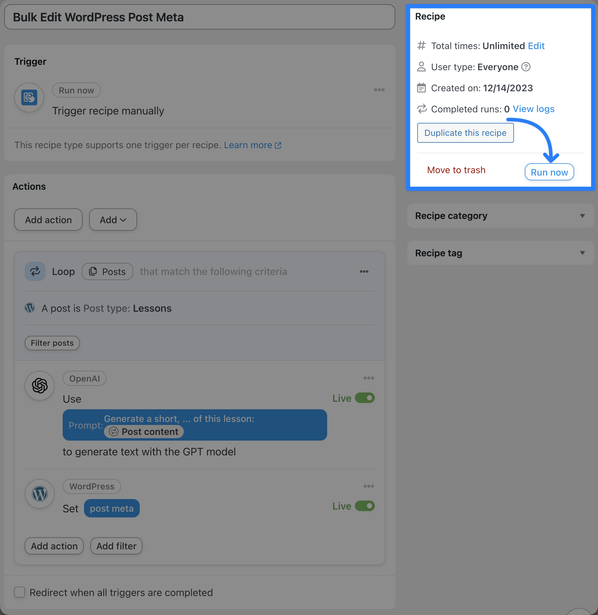Toggle the OpenAI action Live switch
The height and width of the screenshot is (615, 598).
coord(365,398)
